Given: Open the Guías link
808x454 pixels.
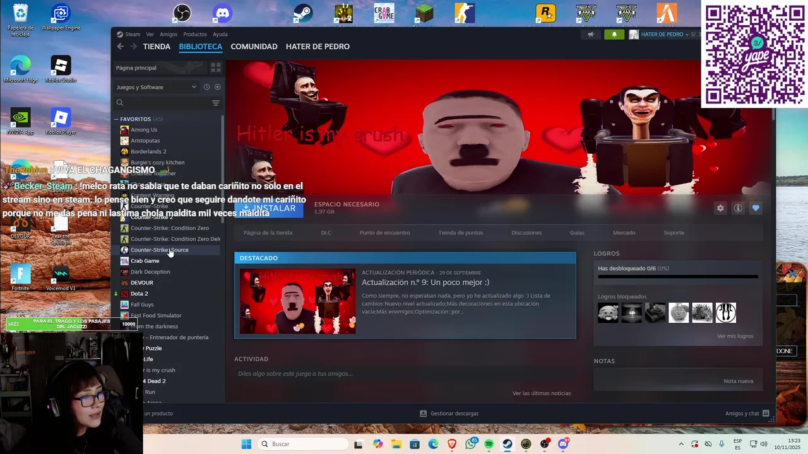Looking at the screenshot, I should (x=577, y=233).
